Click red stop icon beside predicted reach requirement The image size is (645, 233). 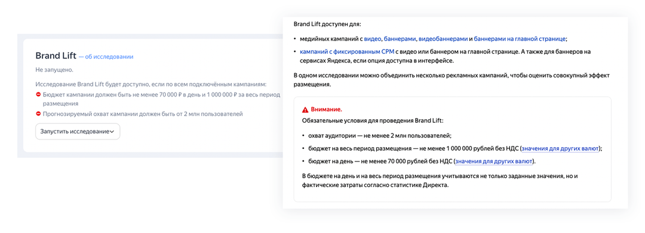click(38, 114)
